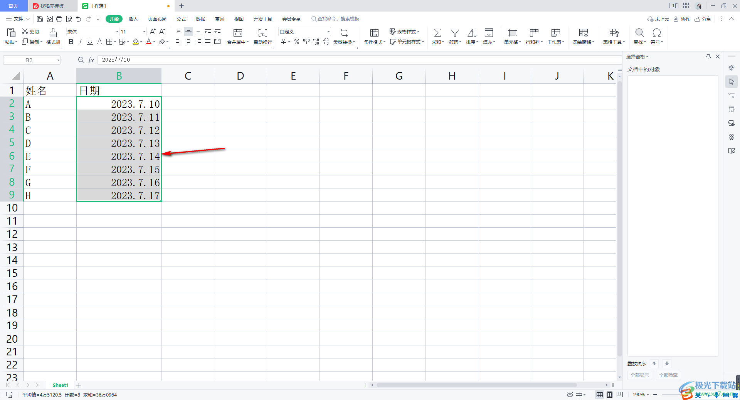The image size is (740, 400).
Task: Increase font size with A+ icon
Action: [153, 32]
